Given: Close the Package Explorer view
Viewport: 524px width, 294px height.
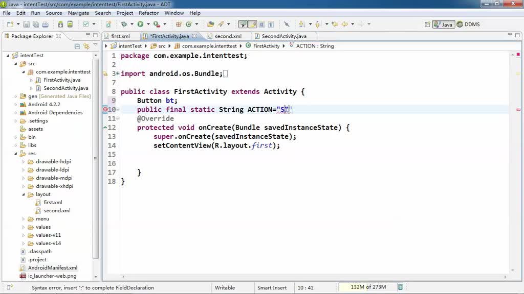Looking at the screenshot, I should pyautogui.click(x=58, y=36).
